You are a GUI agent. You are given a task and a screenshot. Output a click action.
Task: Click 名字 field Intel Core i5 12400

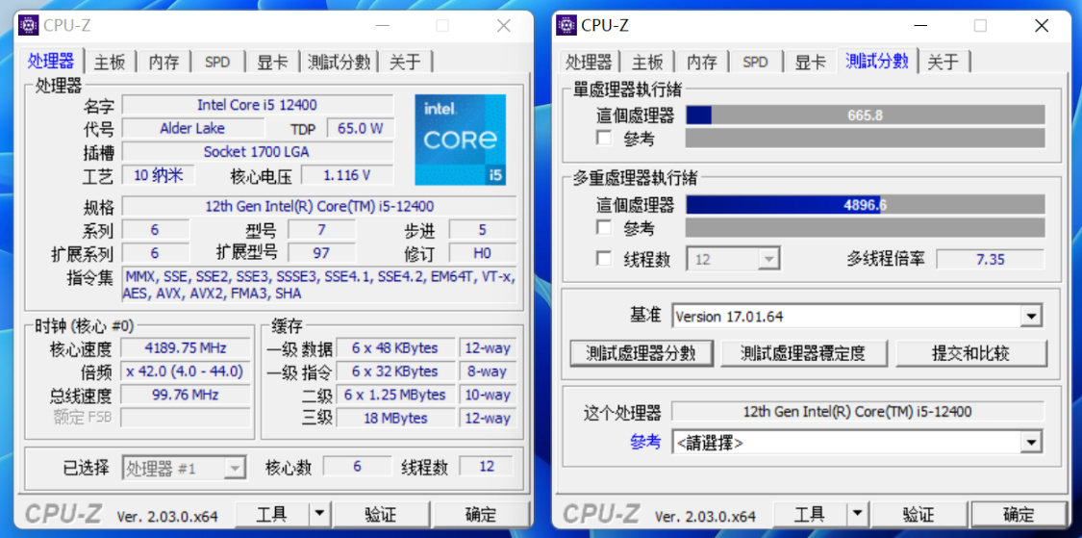(258, 105)
